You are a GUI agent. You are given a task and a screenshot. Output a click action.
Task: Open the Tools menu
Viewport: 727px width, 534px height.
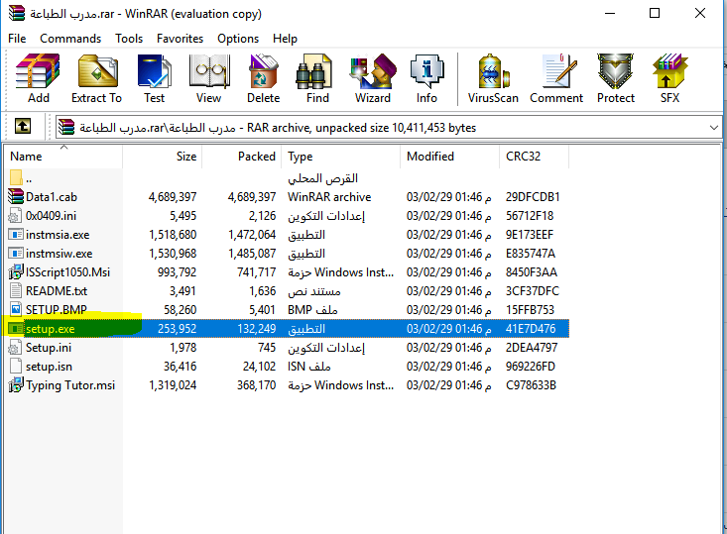[129, 39]
